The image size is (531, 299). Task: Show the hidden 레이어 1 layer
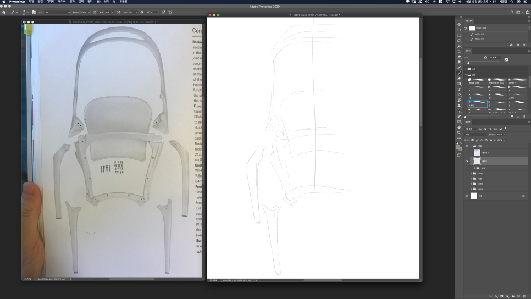[466, 153]
